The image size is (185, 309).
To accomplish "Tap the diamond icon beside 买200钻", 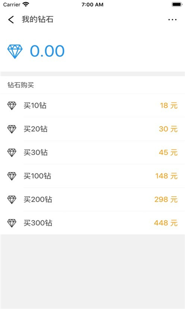I will (12, 199).
